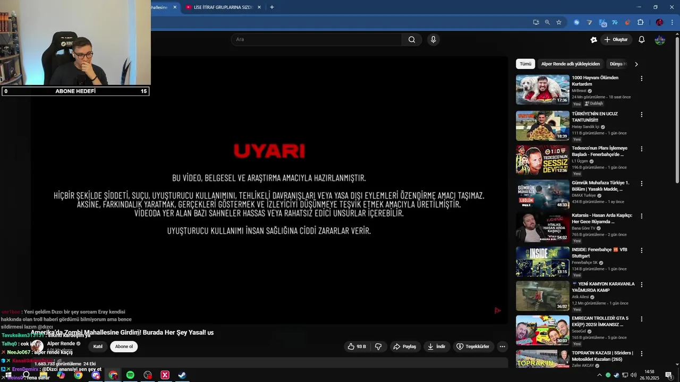The image size is (680, 382).
Task: Open options menu for Katarsis video
Action: tap(641, 216)
